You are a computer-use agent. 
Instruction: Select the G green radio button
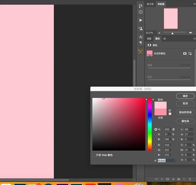[x=156, y=150]
